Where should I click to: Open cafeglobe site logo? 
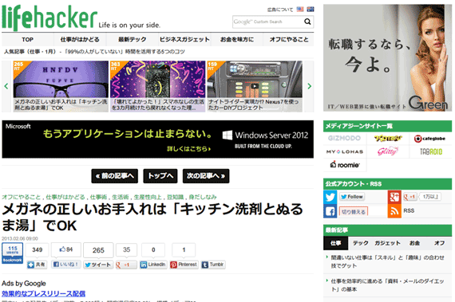pyautogui.click(x=429, y=139)
